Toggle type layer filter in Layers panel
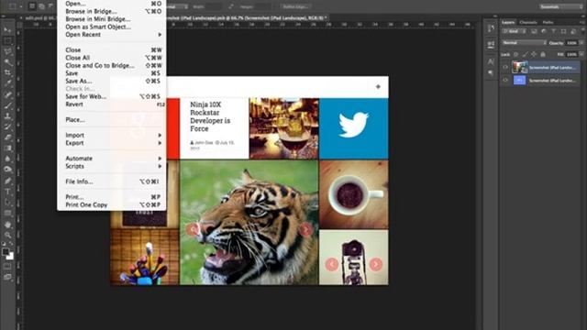The width and height of the screenshot is (587, 330). point(554,31)
